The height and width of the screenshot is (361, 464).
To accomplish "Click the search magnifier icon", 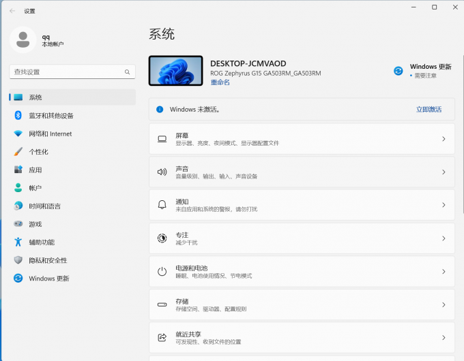I will tap(127, 72).
